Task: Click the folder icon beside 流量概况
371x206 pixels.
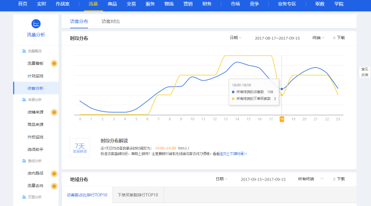Action: coord(24,51)
